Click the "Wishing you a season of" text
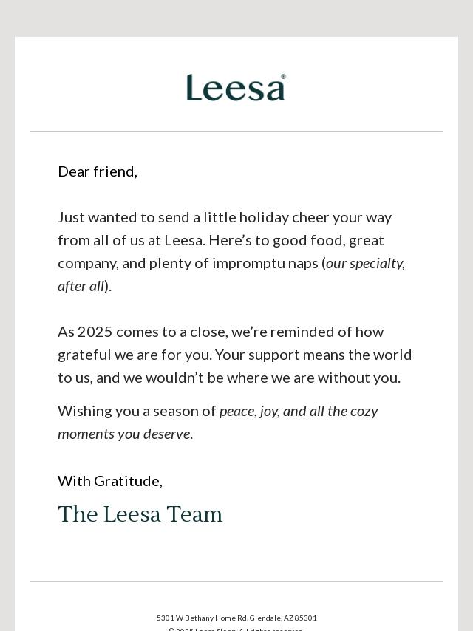 [x=137, y=411]
